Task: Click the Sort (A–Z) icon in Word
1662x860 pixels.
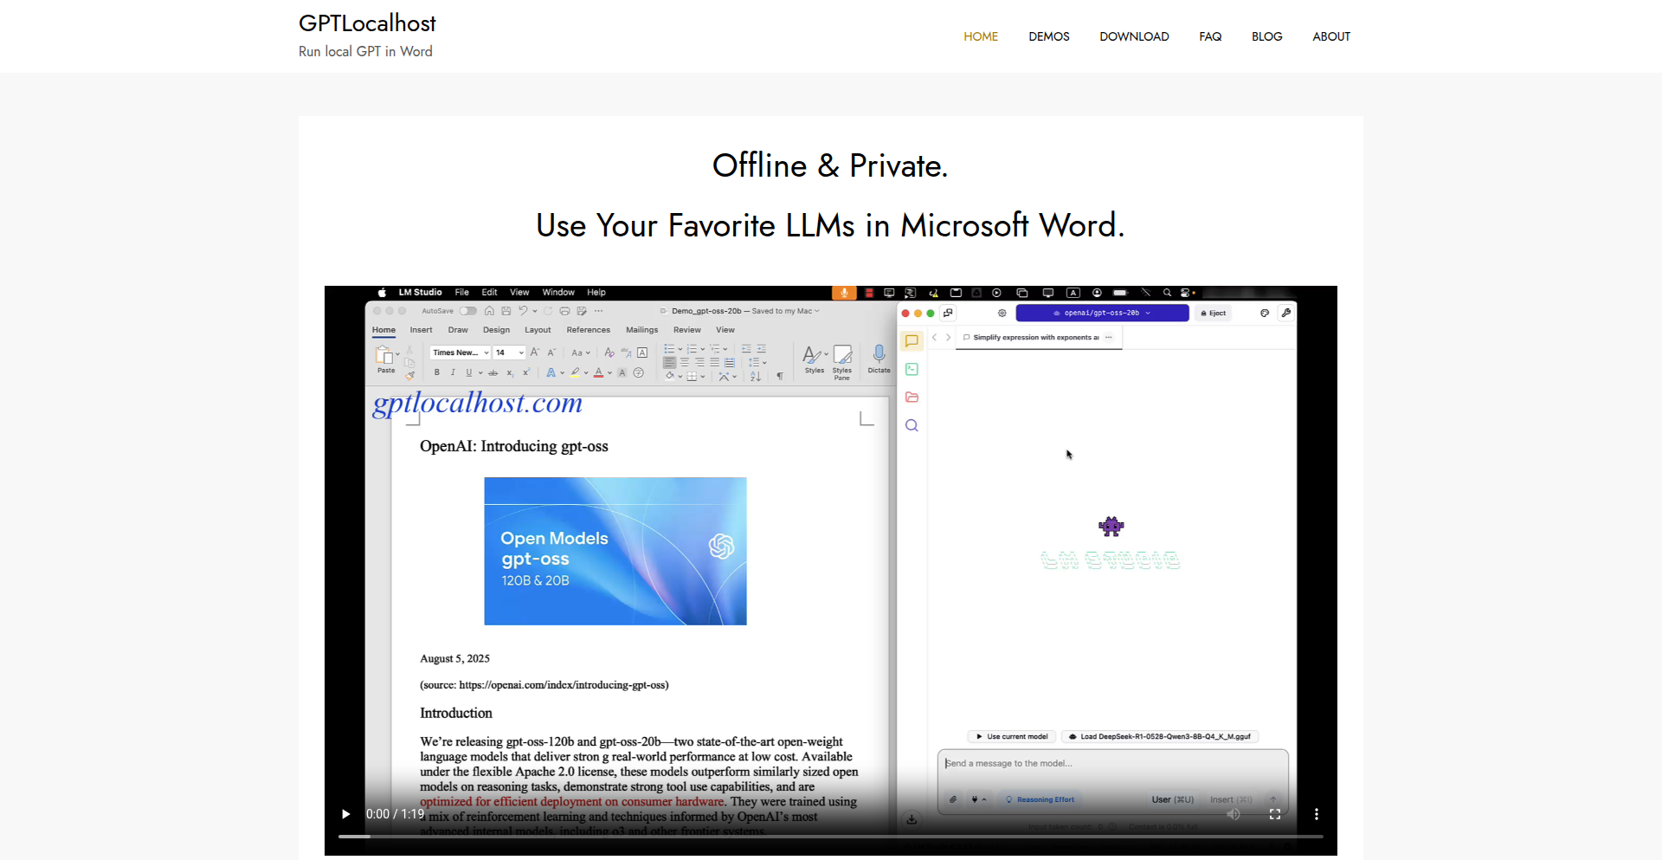Action: [x=756, y=376]
